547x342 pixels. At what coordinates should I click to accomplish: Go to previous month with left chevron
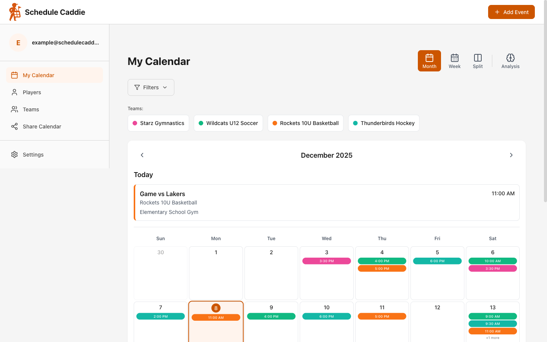pos(142,155)
